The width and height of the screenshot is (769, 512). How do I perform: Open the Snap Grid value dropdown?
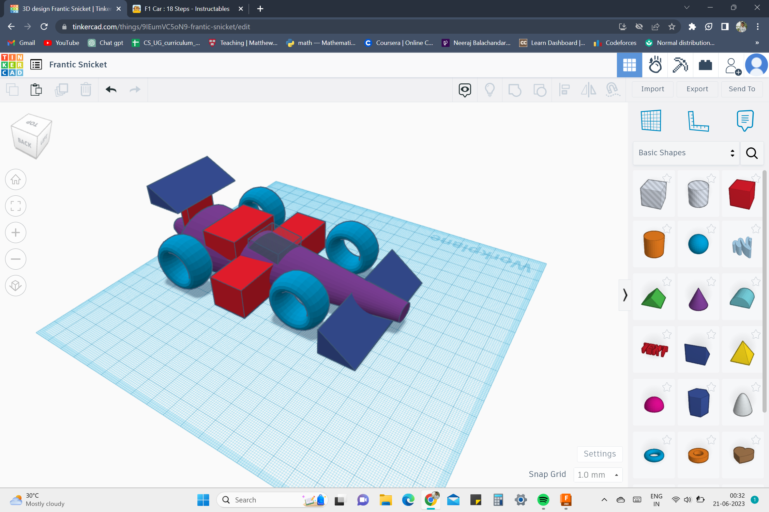(598, 475)
